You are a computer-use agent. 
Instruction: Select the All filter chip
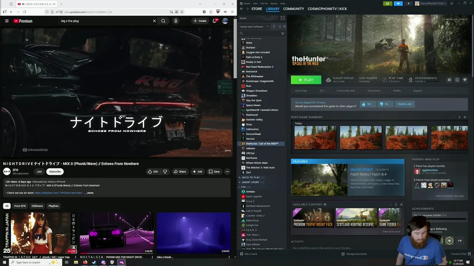coord(7,206)
